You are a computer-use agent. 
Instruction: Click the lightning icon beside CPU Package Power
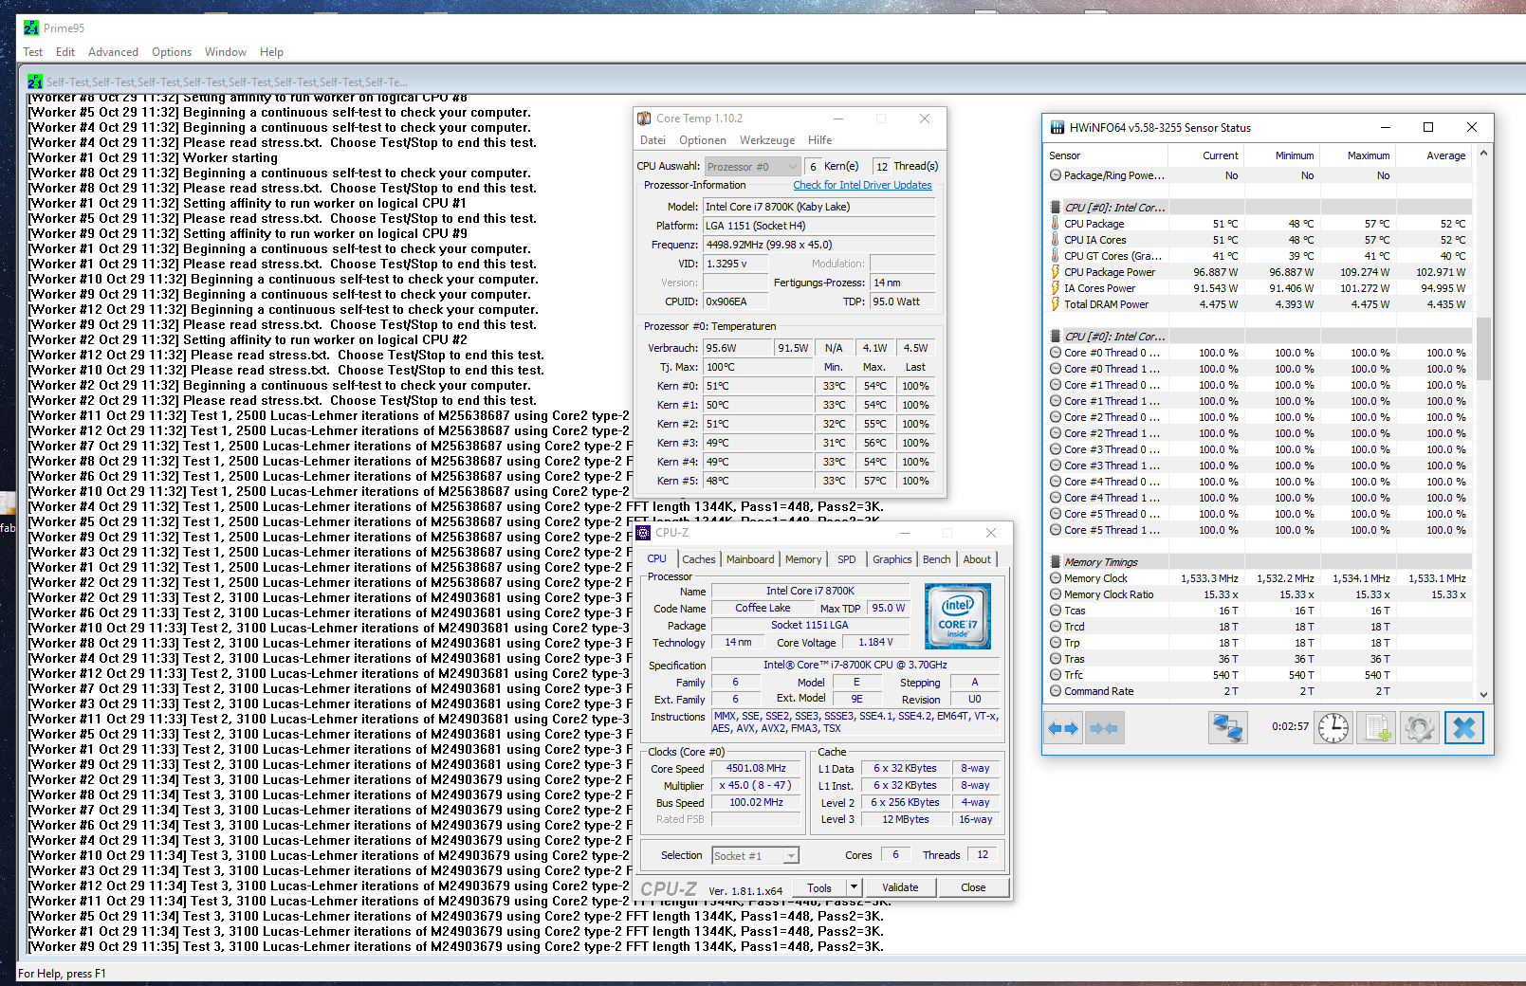(x=1055, y=272)
